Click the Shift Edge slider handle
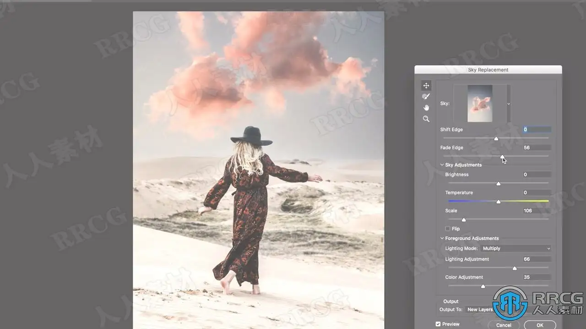The image size is (586, 329). point(496,138)
